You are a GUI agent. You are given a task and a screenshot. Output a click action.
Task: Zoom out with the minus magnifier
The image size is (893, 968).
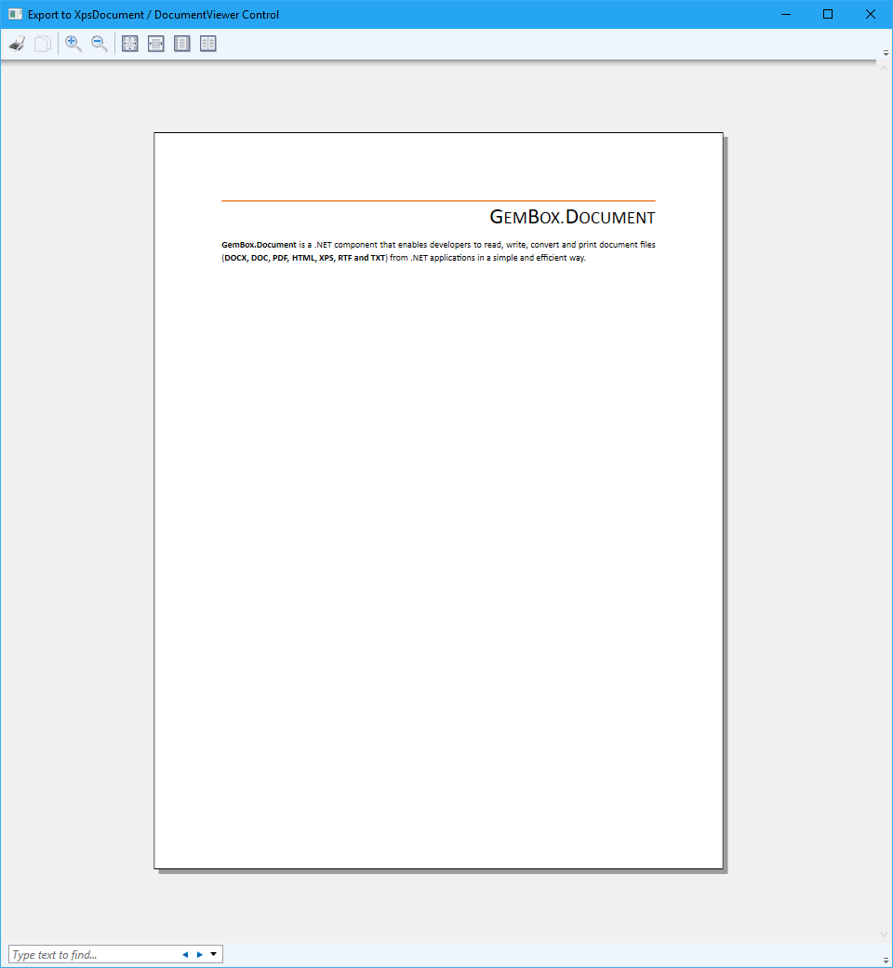(100, 44)
